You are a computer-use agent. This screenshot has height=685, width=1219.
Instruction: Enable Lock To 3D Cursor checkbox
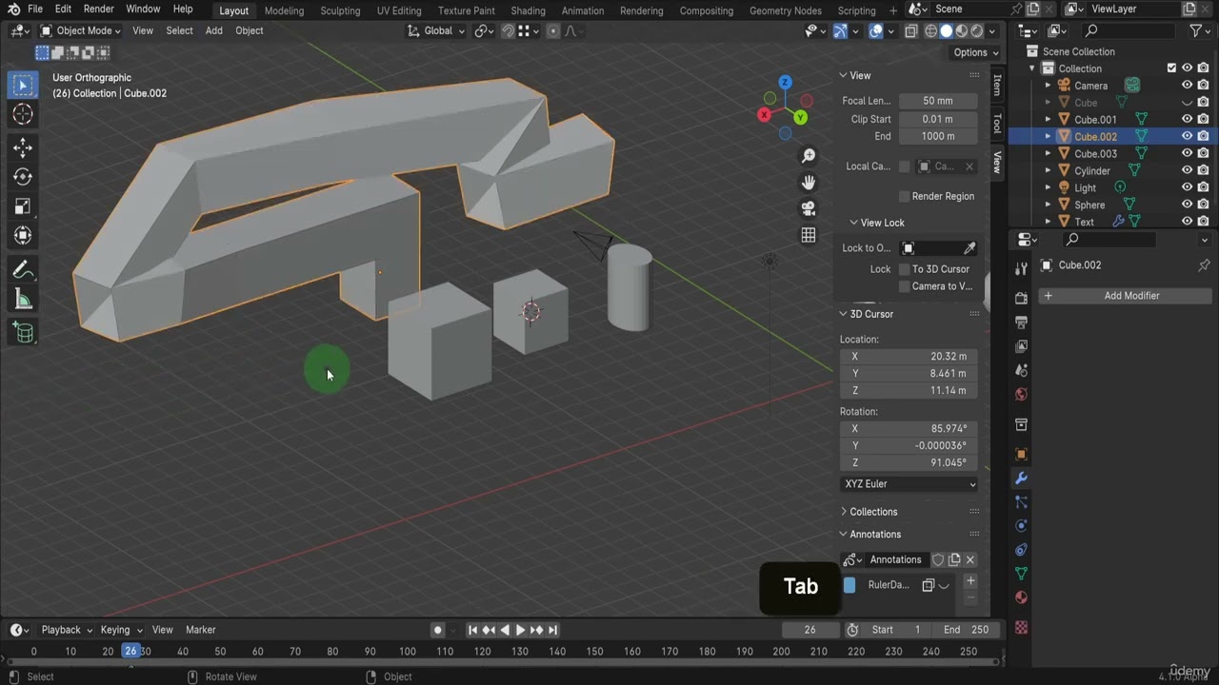tap(904, 269)
